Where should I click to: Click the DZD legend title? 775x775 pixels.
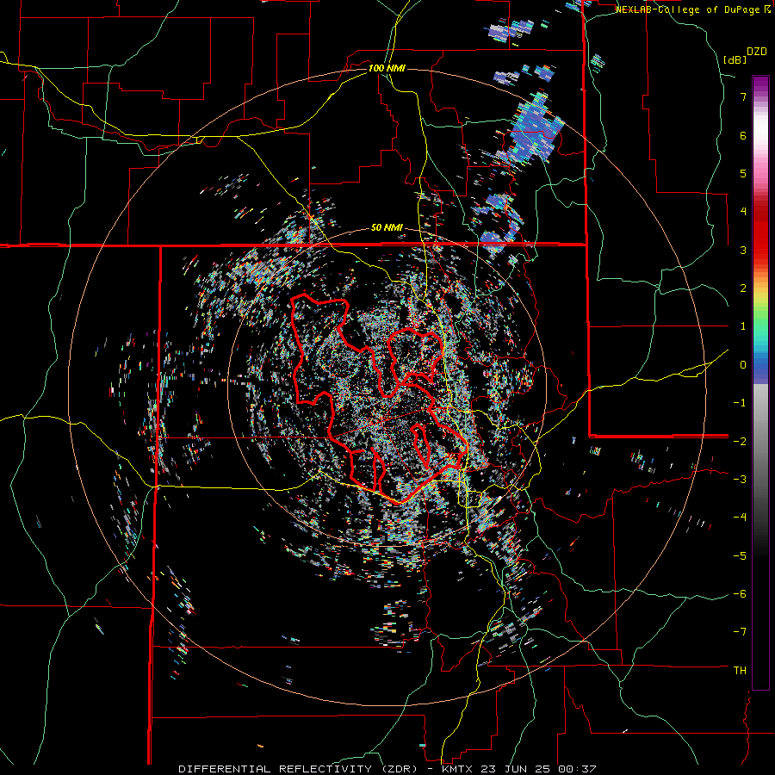tap(757, 52)
